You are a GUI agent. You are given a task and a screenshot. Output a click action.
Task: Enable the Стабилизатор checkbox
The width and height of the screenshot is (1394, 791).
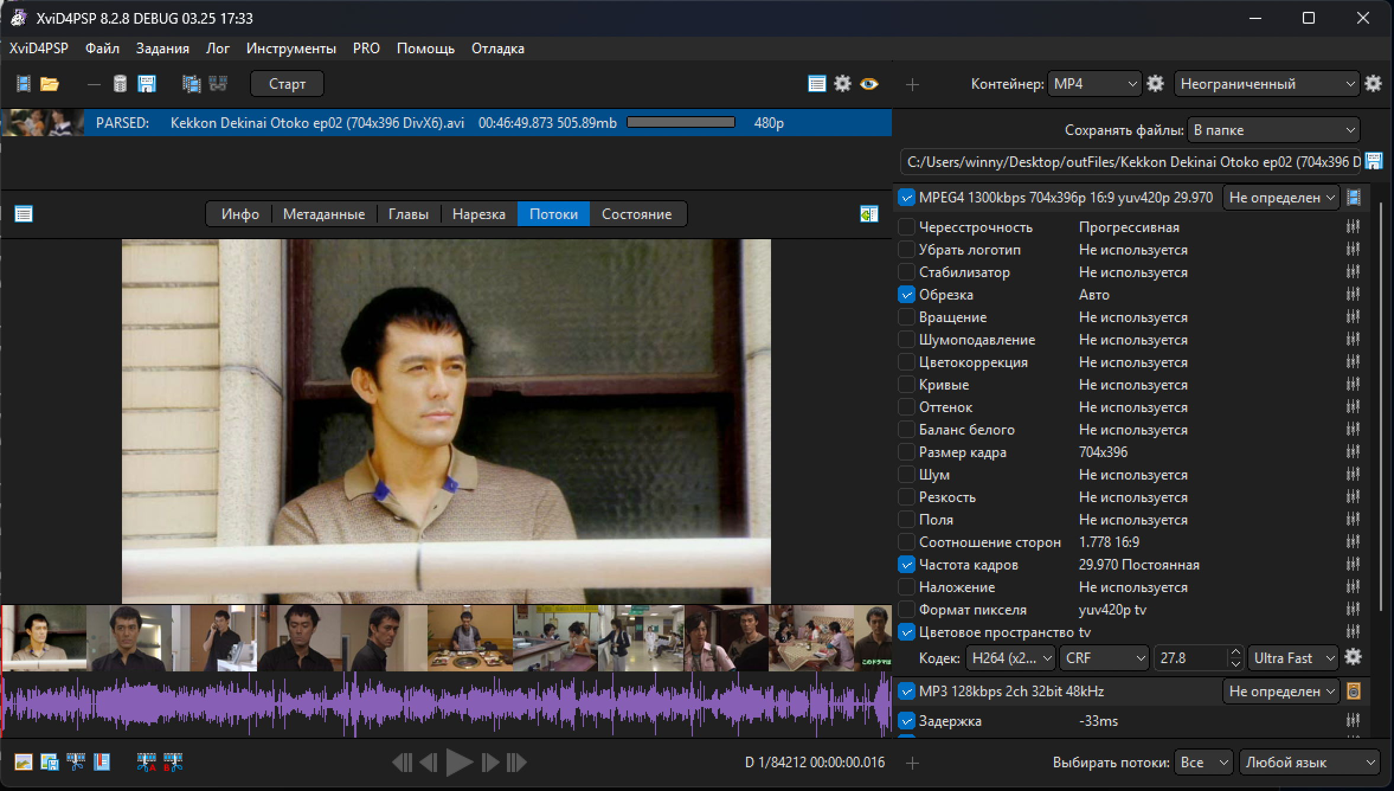(906, 272)
